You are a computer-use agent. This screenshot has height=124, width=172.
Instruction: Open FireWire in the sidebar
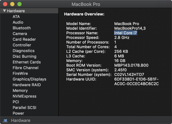click(20, 73)
